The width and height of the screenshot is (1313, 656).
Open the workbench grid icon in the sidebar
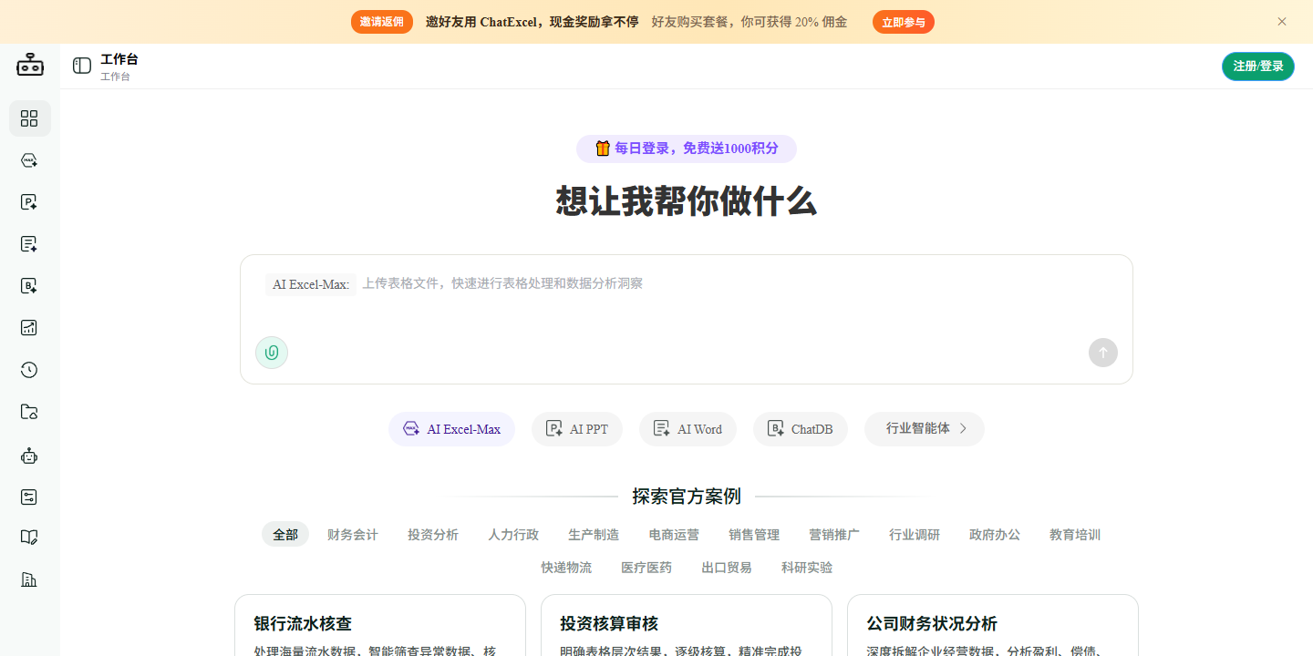click(29, 118)
